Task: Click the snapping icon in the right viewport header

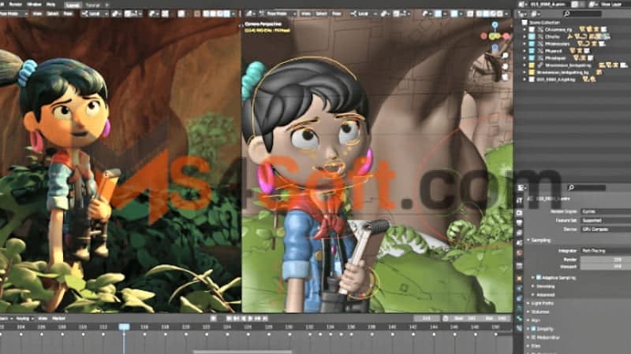Action: 397,13
